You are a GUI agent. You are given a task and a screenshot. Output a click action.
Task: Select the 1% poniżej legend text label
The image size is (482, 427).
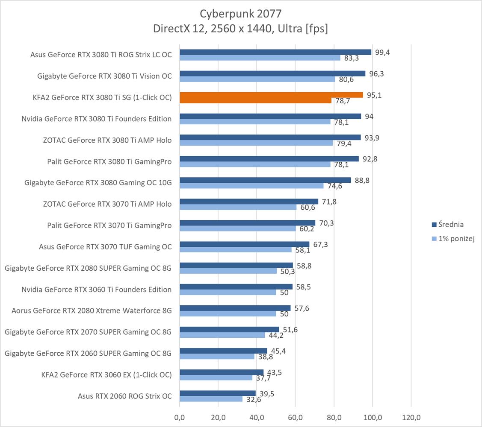456,238
